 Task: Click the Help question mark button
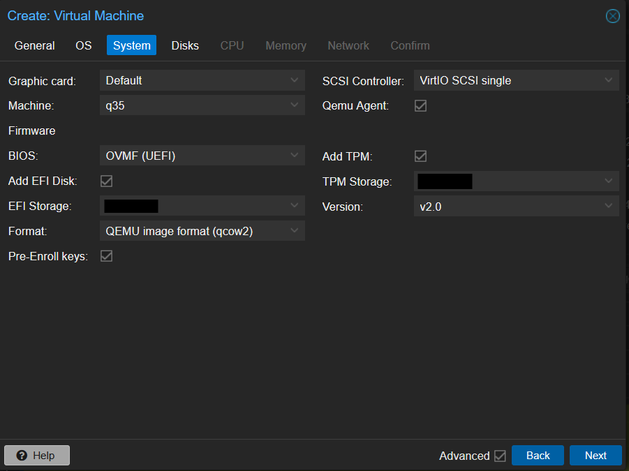pos(37,456)
